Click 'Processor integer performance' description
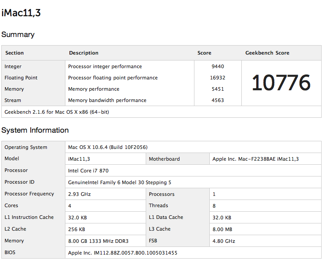This screenshot has width=323, height=260. pos(105,66)
